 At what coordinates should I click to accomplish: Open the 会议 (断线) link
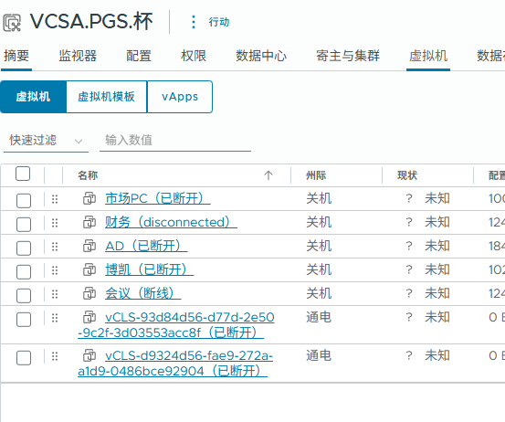click(x=143, y=294)
